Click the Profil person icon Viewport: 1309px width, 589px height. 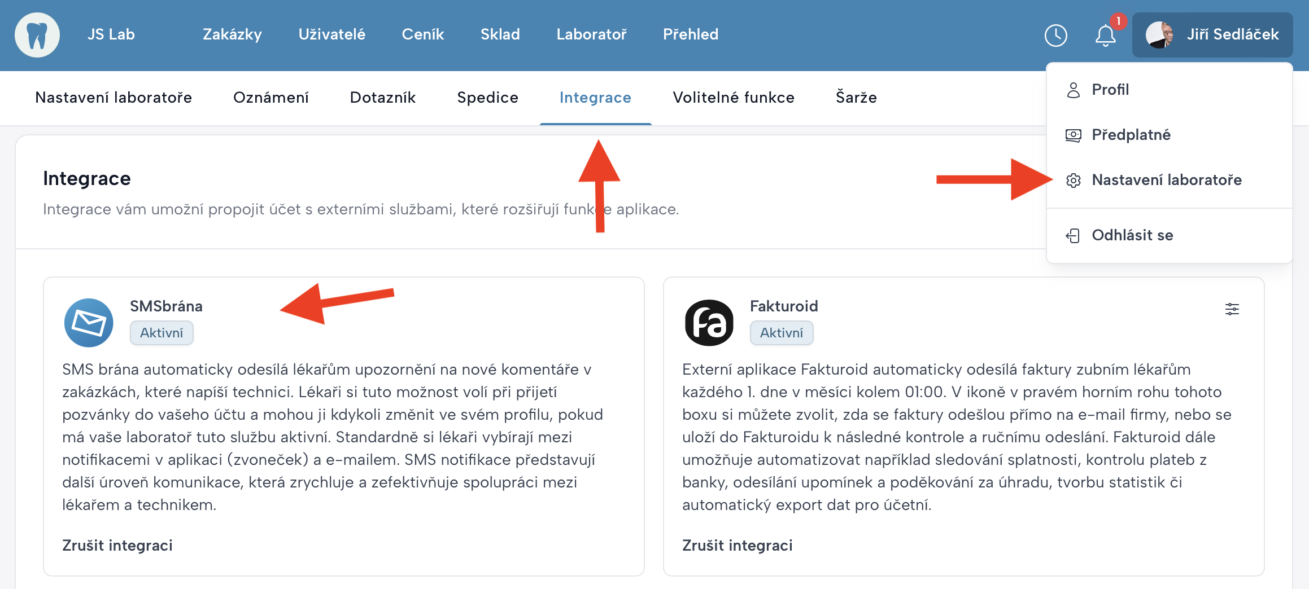(1073, 90)
